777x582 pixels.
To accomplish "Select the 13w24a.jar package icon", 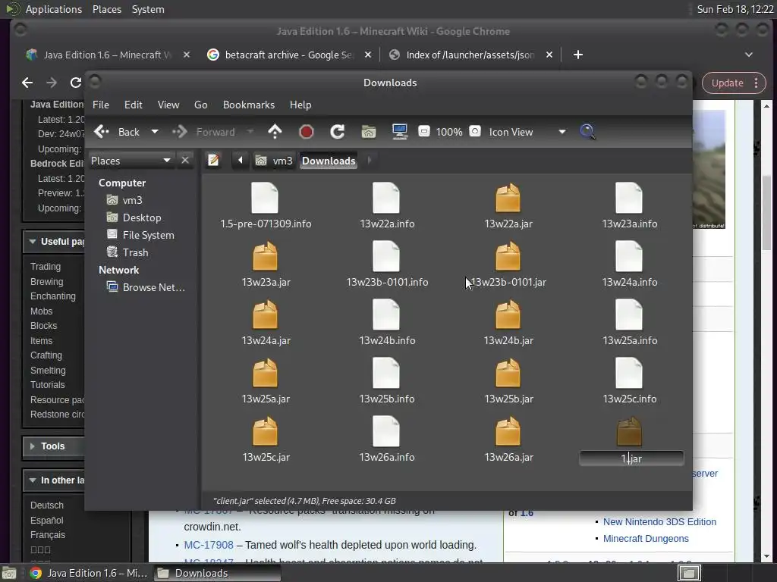I will point(265,314).
